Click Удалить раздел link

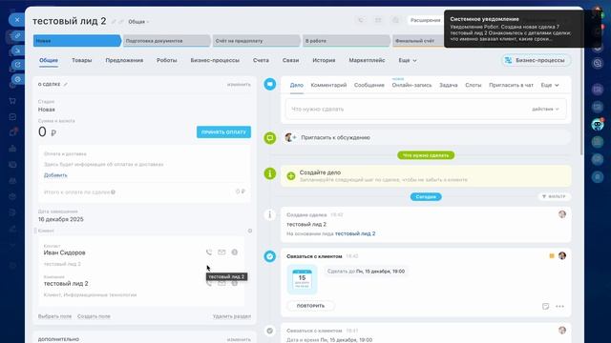(231, 316)
